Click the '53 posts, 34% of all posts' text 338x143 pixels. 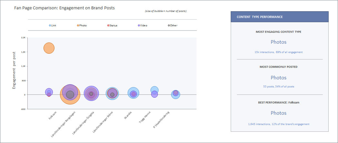pyautogui.click(x=278, y=86)
